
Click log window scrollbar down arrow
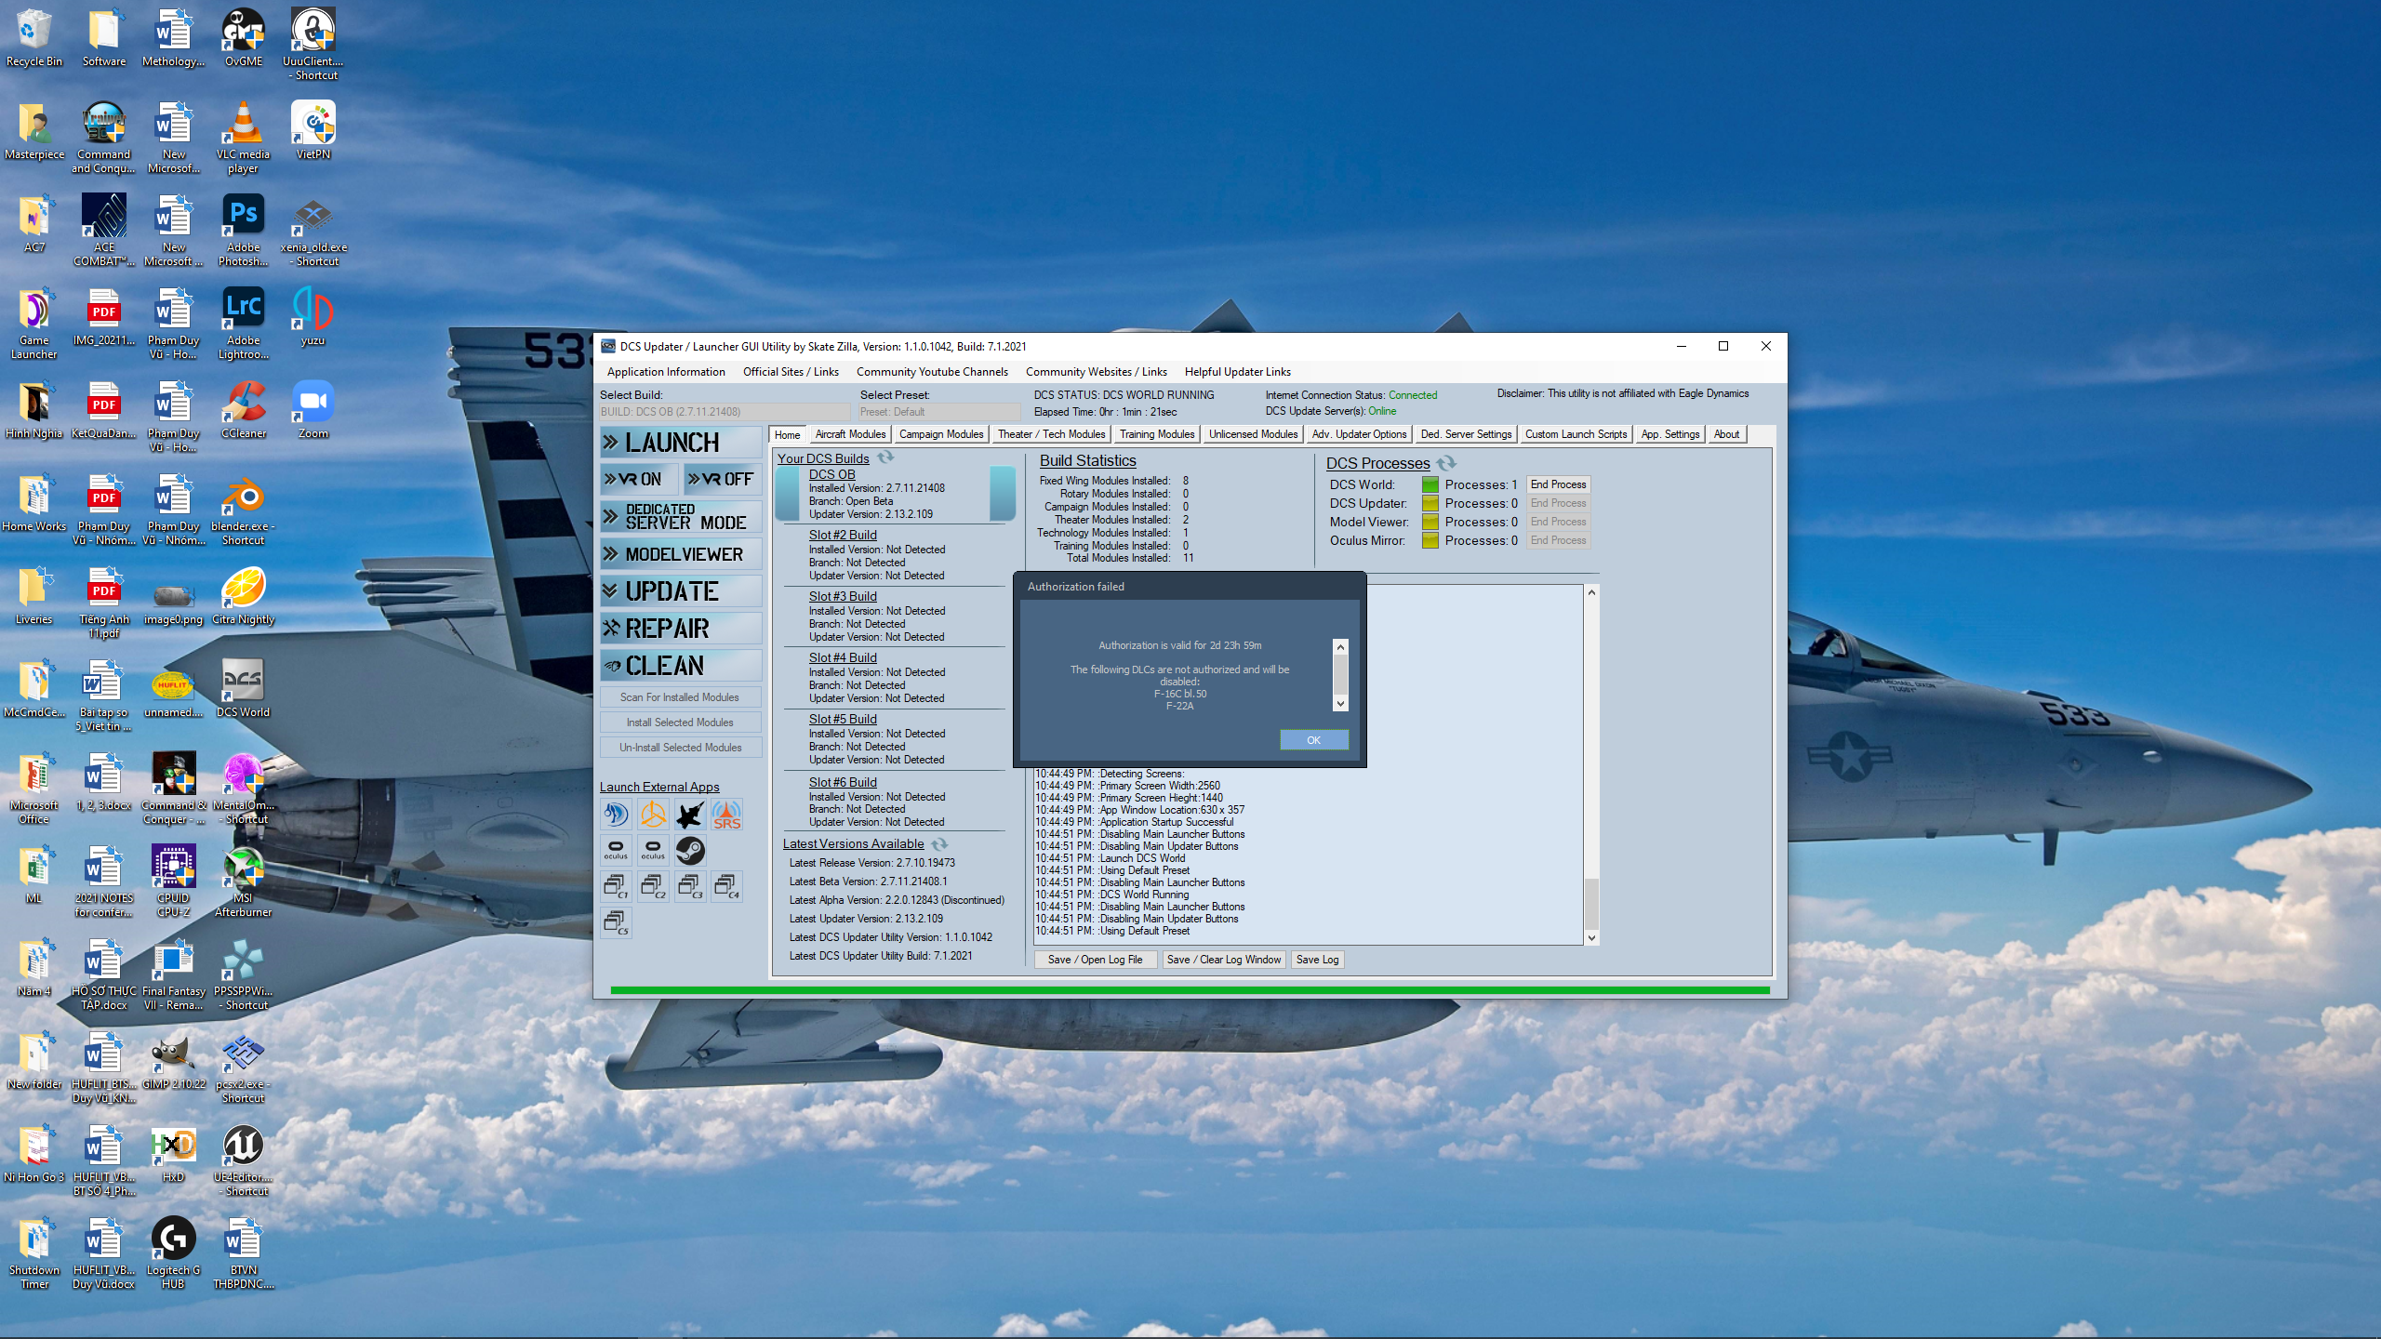point(1591,937)
